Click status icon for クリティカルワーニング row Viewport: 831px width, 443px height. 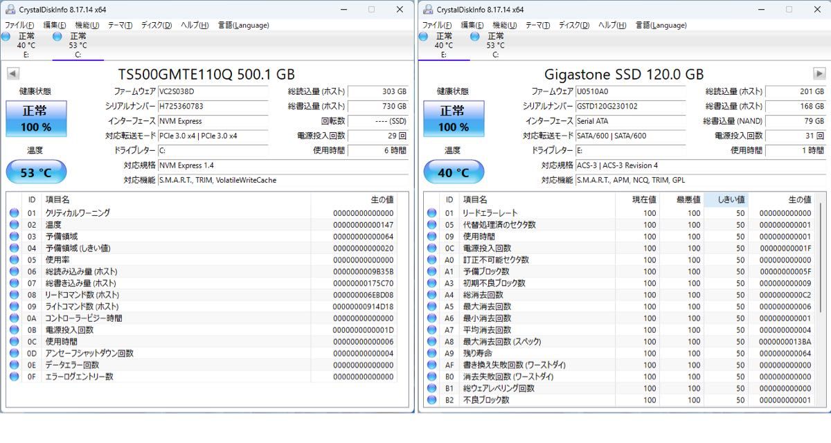point(14,213)
